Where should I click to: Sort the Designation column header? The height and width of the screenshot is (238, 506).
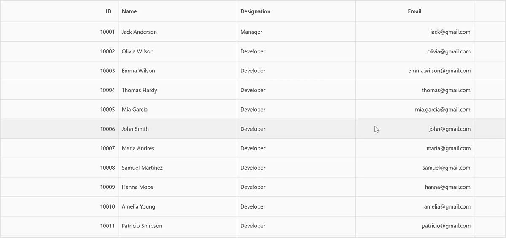coord(256,11)
